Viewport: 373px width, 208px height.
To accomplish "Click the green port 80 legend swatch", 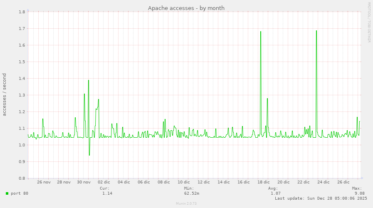I will (7, 193).
